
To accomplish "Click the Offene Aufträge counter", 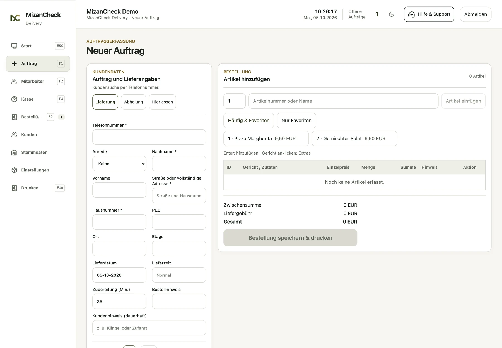I will pos(363,14).
